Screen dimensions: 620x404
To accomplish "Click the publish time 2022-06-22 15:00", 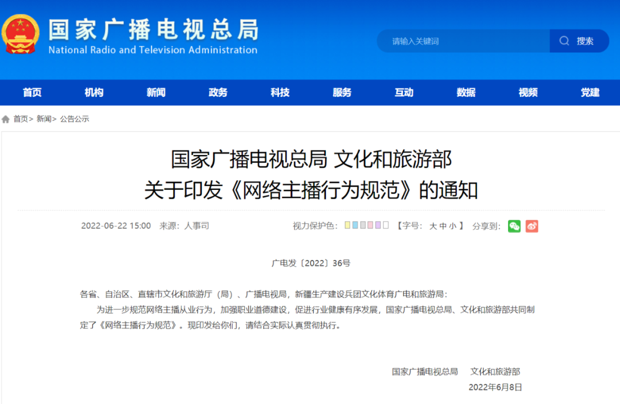I will click(x=116, y=226).
